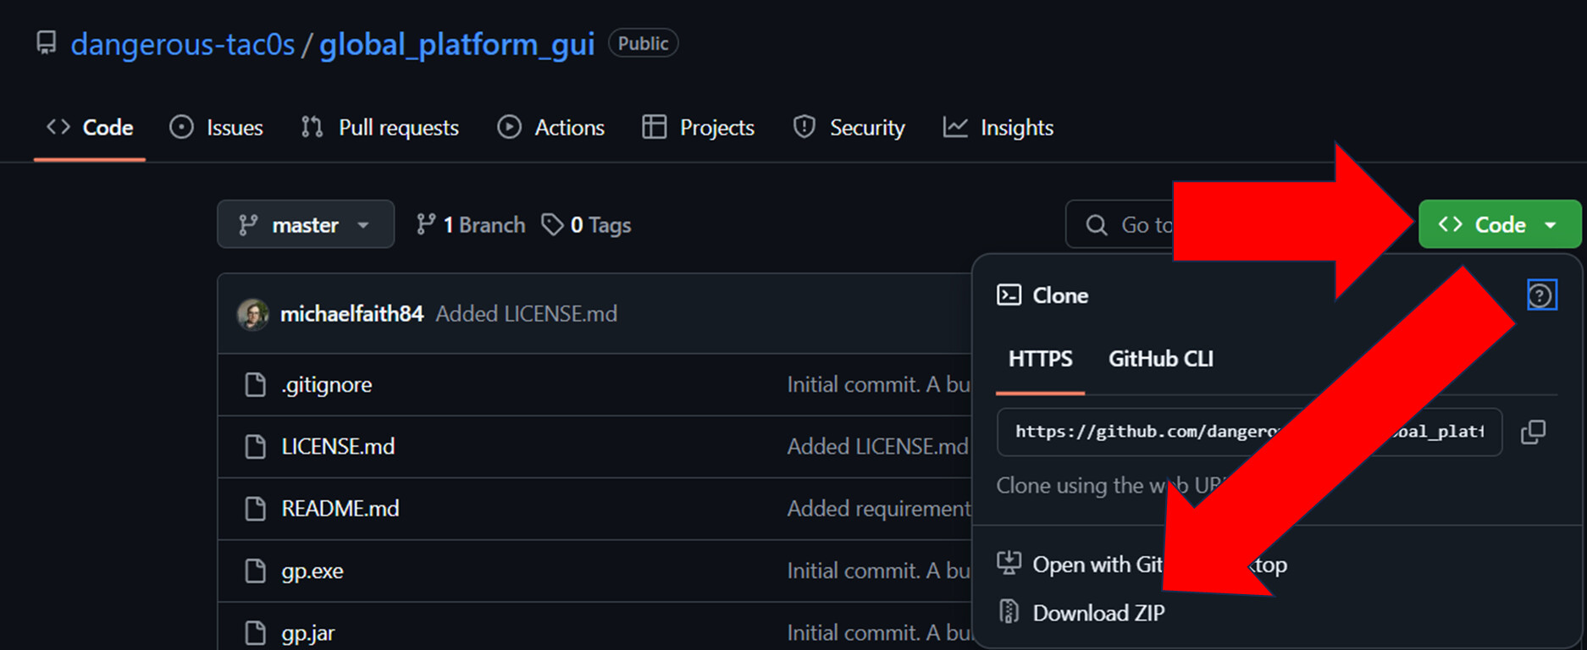Viewport: 1587px width, 650px height.
Task: Open the global_platform_gui repository link
Action: (x=456, y=44)
